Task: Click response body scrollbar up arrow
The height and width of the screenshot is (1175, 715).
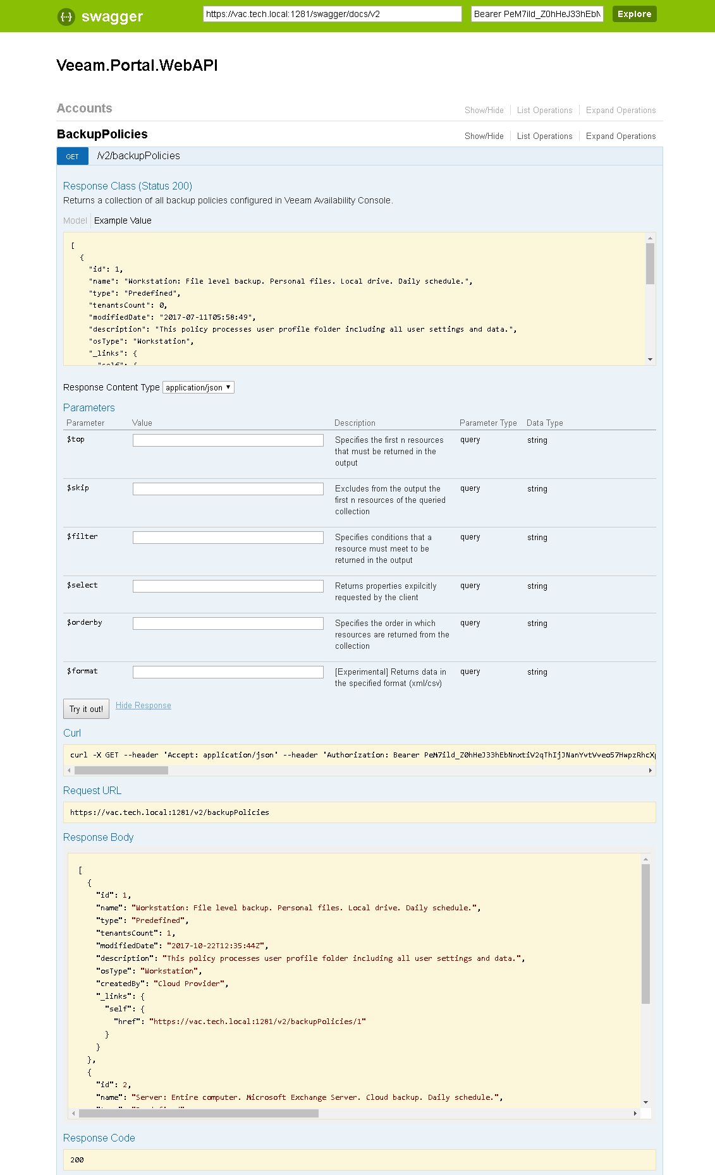Action: (645, 859)
